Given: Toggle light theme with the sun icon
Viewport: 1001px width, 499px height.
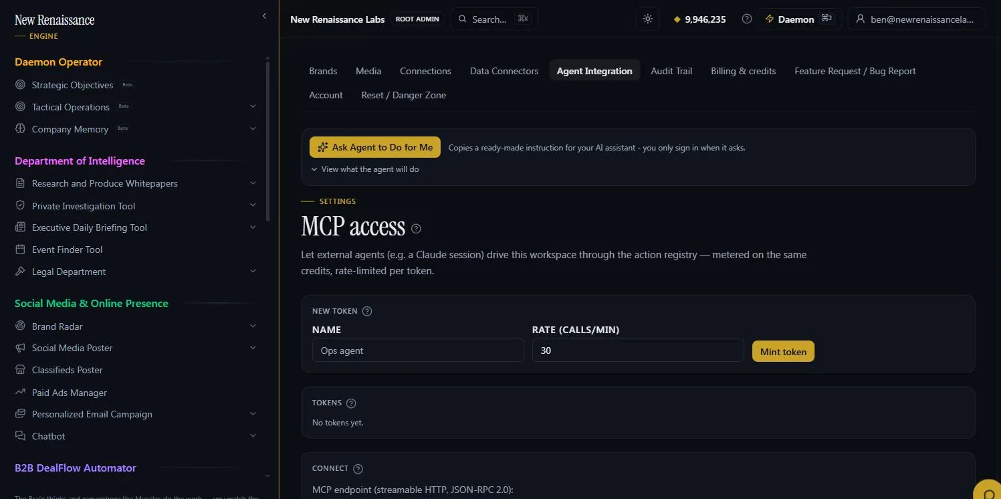Looking at the screenshot, I should pos(647,19).
